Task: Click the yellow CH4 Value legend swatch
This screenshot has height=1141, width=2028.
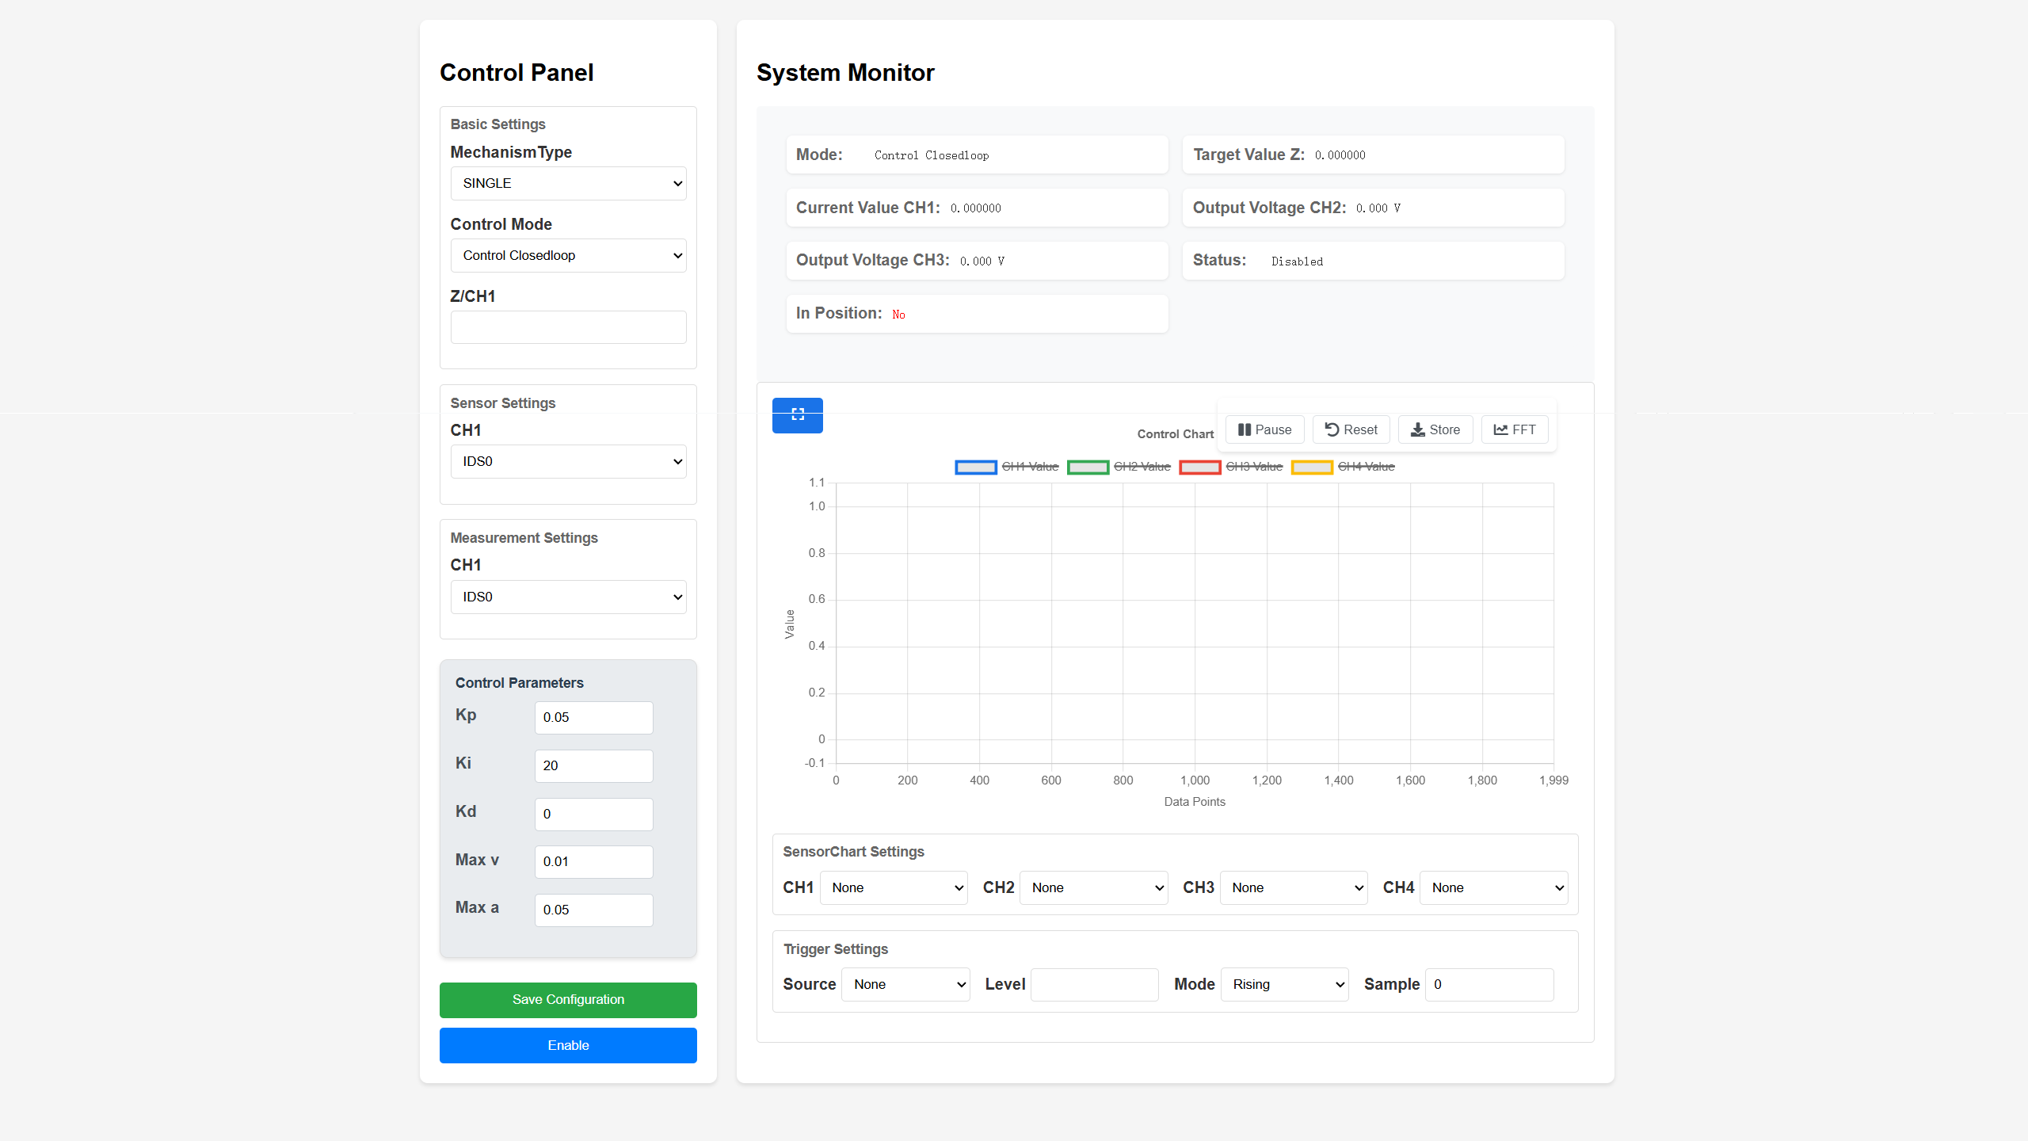Action: click(x=1312, y=467)
